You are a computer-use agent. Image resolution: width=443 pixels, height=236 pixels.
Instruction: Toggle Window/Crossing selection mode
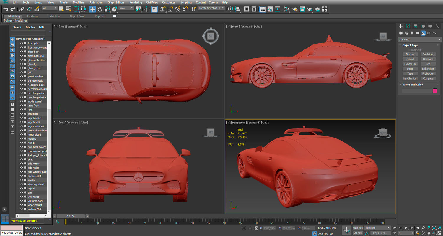point(84,9)
